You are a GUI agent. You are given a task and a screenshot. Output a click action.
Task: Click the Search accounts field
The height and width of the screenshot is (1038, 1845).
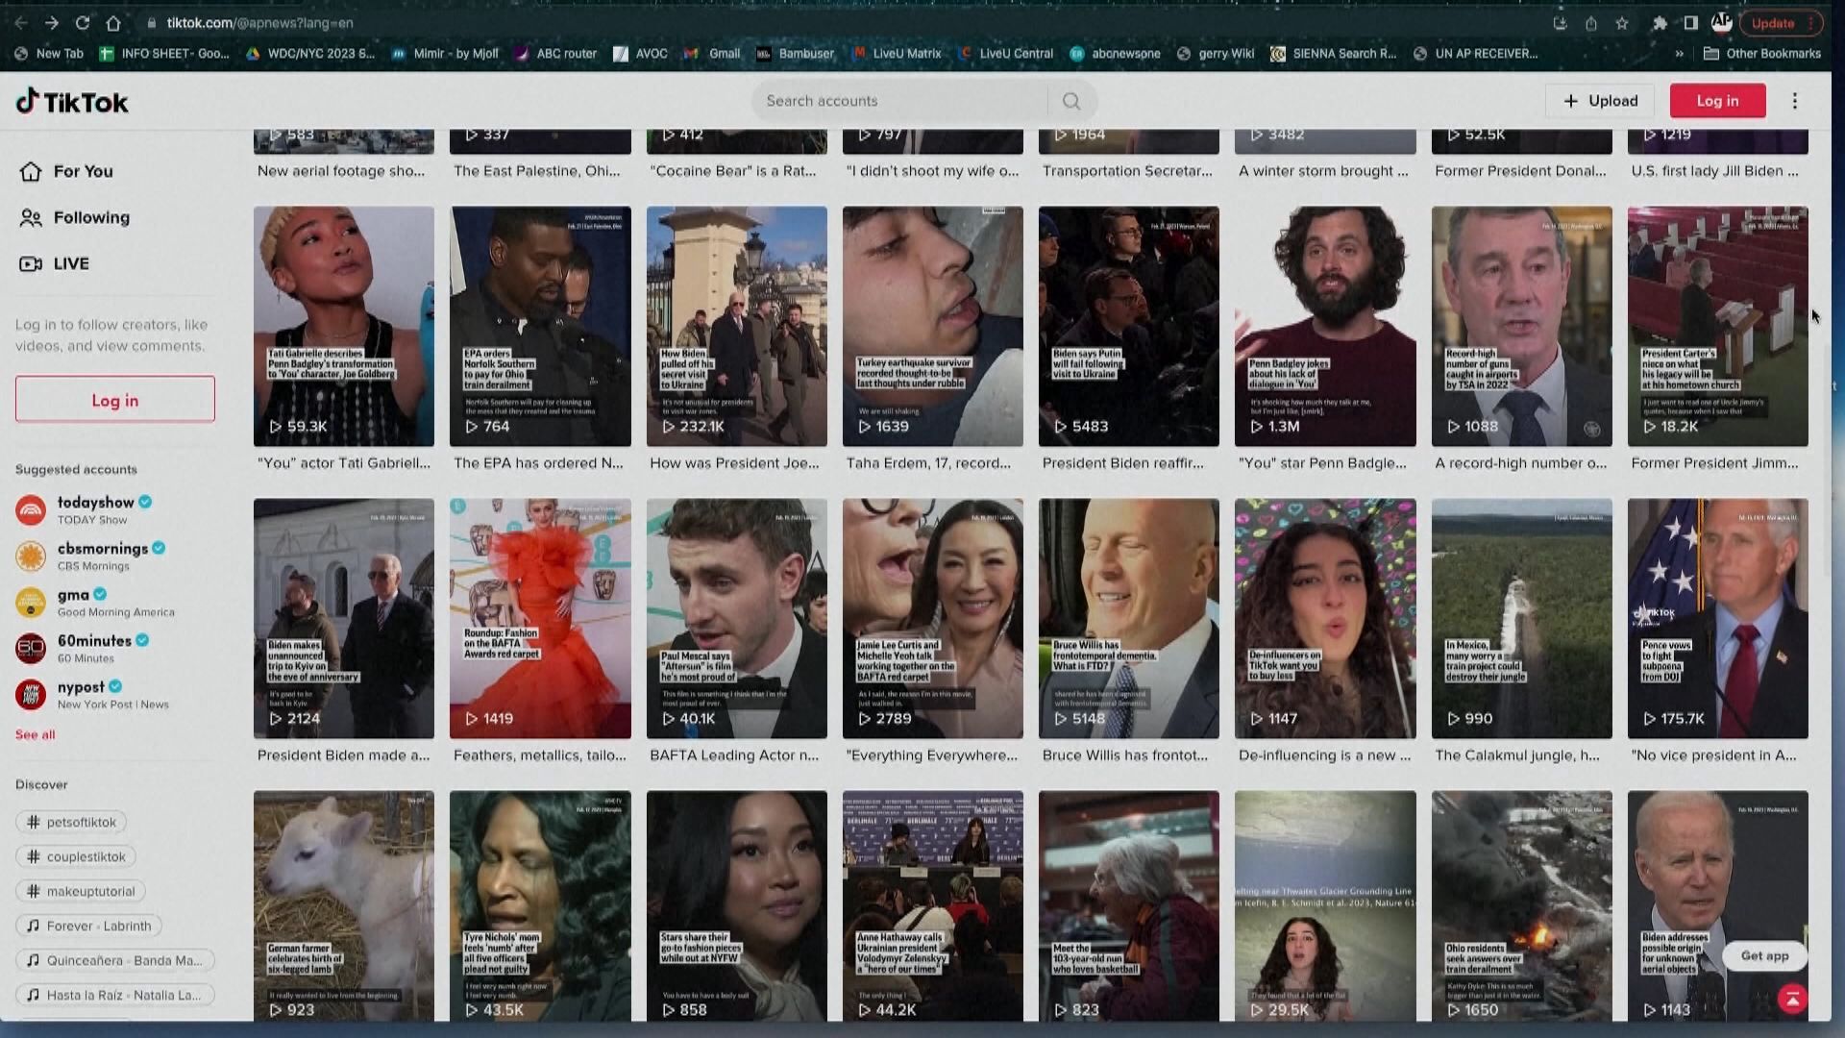(898, 101)
